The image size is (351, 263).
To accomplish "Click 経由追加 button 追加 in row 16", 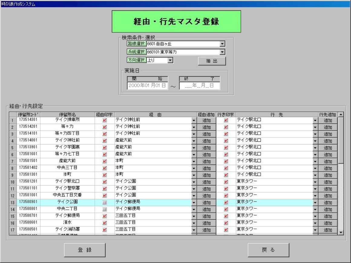I will click(x=206, y=223).
